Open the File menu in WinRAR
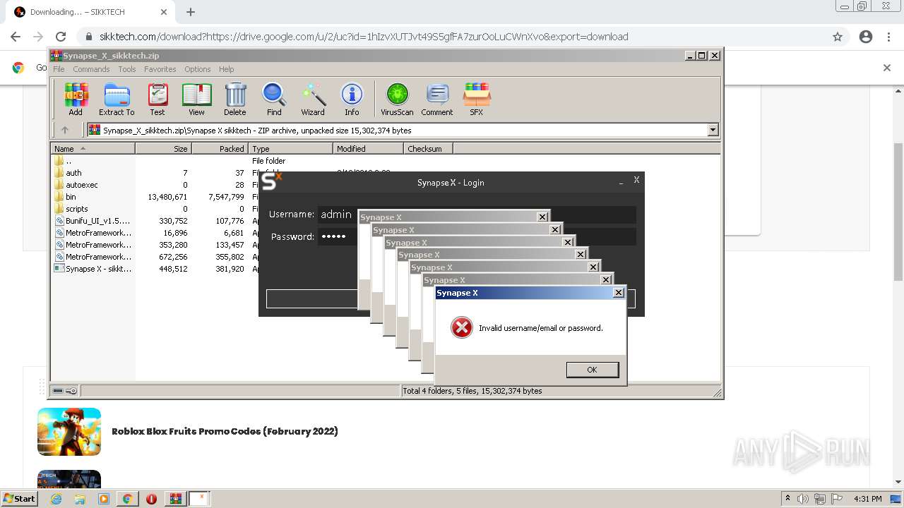 tap(59, 69)
